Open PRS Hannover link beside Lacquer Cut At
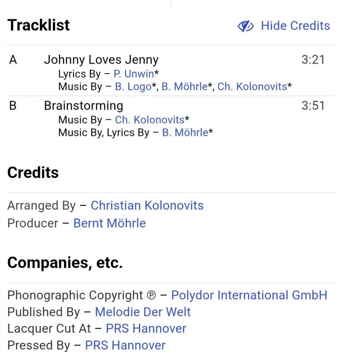This screenshot has width=342, height=364. click(146, 328)
